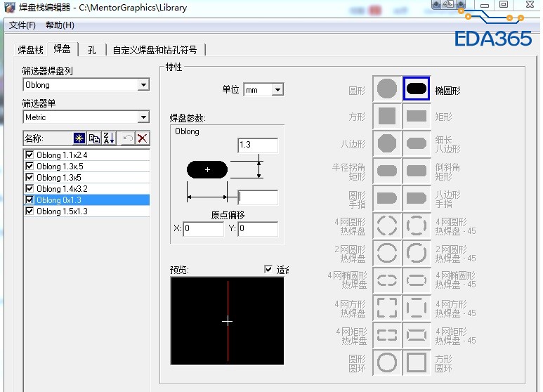The height and width of the screenshot is (392, 543).
Task: Toggle checkbox for Oblong 1.1x2.4
Action: (x=30, y=155)
